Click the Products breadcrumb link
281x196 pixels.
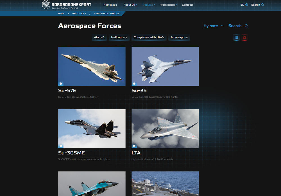[x=79, y=13]
